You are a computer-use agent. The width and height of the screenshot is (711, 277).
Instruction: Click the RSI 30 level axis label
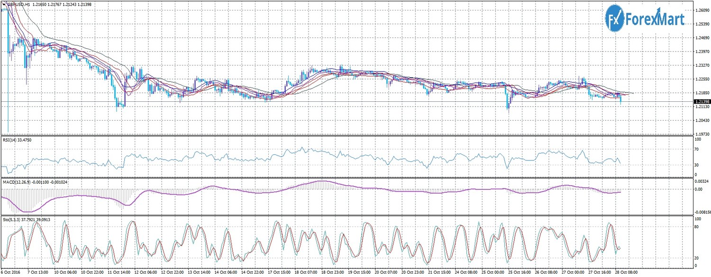697,165
